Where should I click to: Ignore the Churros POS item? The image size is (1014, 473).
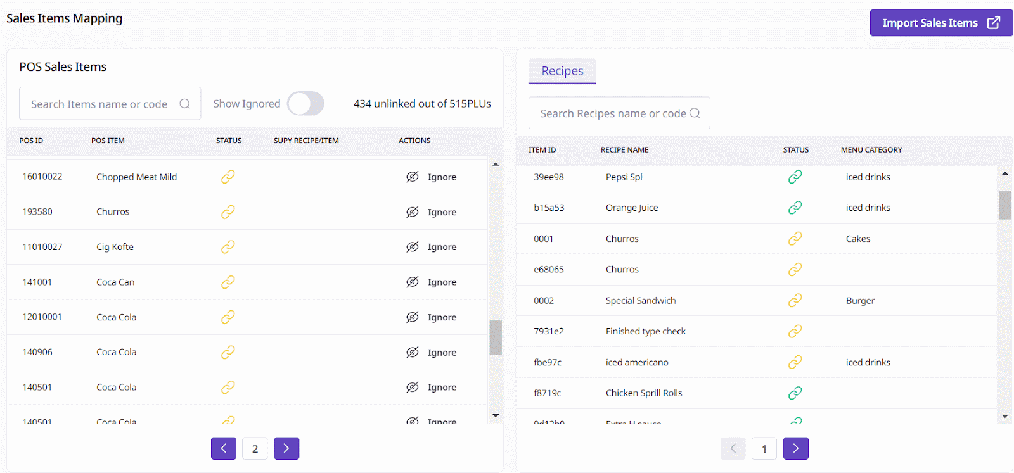tap(432, 212)
